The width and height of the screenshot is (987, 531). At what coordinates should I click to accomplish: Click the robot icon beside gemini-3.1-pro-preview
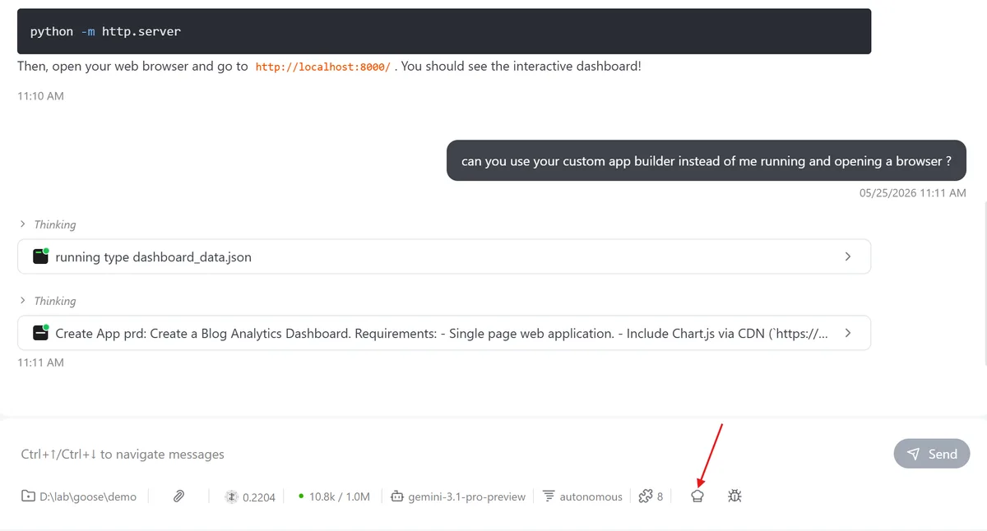(x=397, y=496)
